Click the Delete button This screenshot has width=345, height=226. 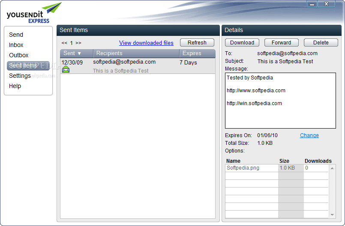[321, 43]
